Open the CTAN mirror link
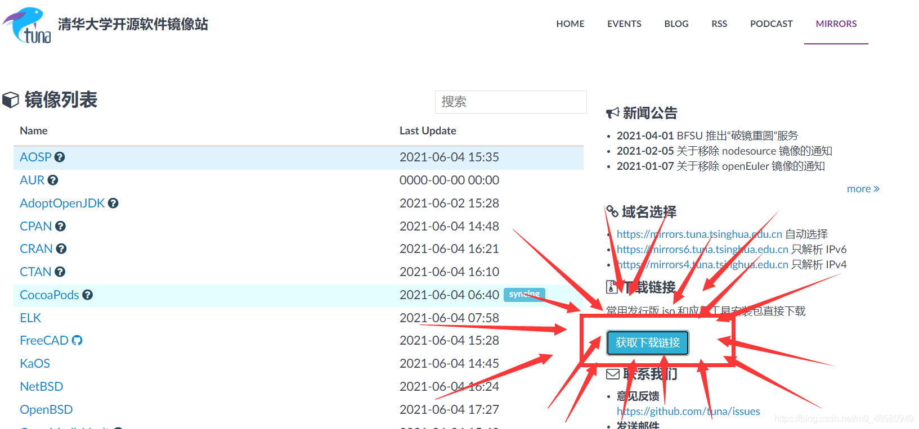919x429 pixels. click(x=35, y=272)
